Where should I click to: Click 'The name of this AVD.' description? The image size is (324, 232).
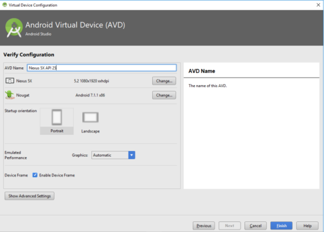[x=208, y=86]
